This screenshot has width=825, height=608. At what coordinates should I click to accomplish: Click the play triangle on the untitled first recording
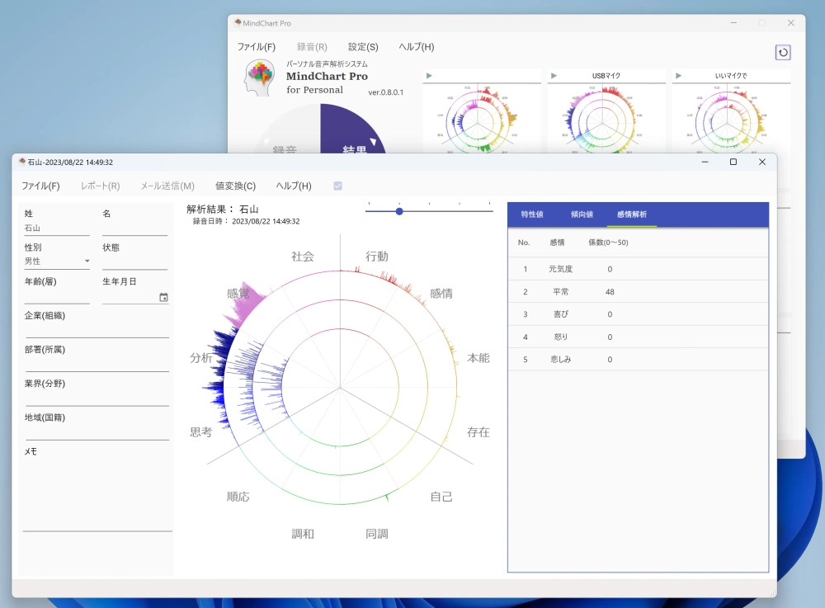tap(429, 76)
